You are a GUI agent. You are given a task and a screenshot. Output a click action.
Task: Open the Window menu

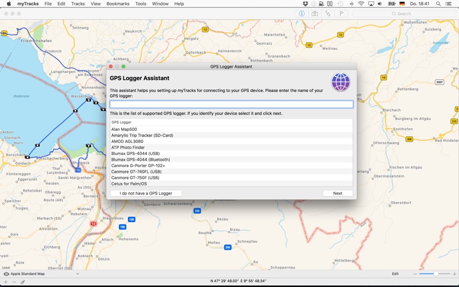tap(161, 4)
